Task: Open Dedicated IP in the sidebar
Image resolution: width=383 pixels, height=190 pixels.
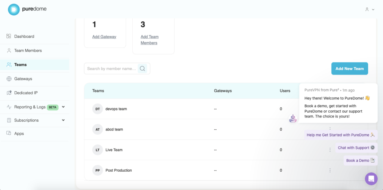Action: (x=26, y=93)
